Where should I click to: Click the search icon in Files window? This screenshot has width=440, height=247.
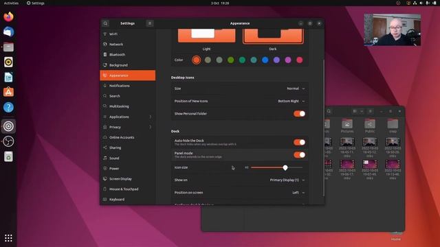pos(329,111)
